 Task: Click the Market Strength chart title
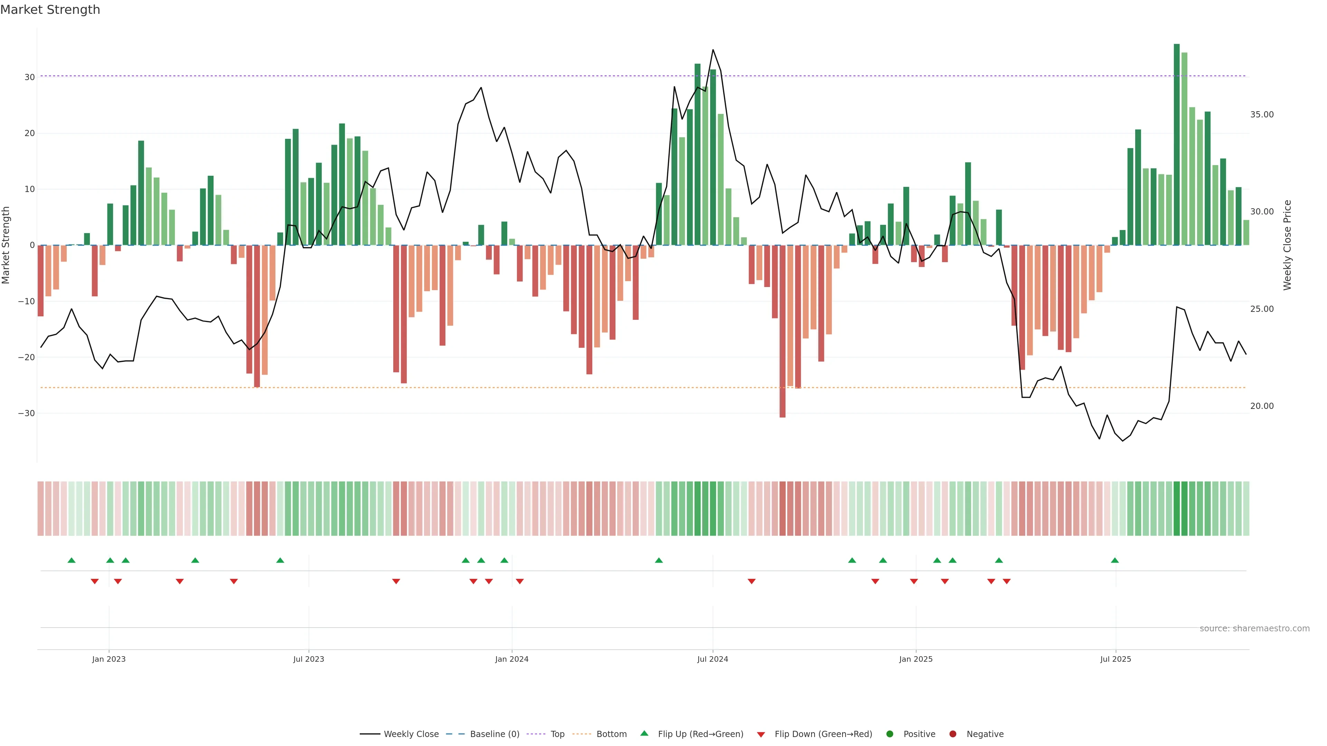50,10
